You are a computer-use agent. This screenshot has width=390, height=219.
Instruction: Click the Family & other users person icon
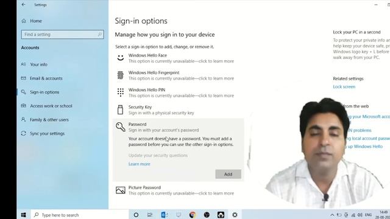(24, 120)
